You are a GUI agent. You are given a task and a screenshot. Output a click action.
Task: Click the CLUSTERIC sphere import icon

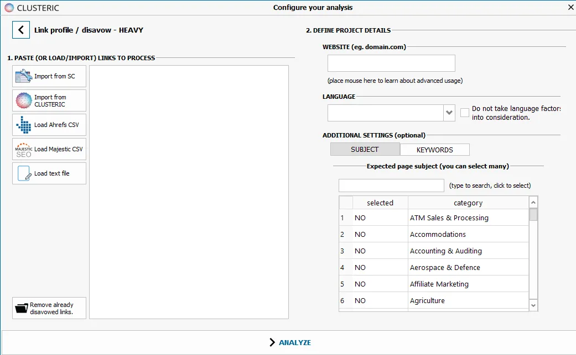pos(23,100)
